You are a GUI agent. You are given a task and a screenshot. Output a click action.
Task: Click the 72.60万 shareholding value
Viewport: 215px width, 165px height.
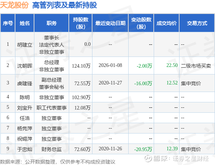(x=82, y=149)
